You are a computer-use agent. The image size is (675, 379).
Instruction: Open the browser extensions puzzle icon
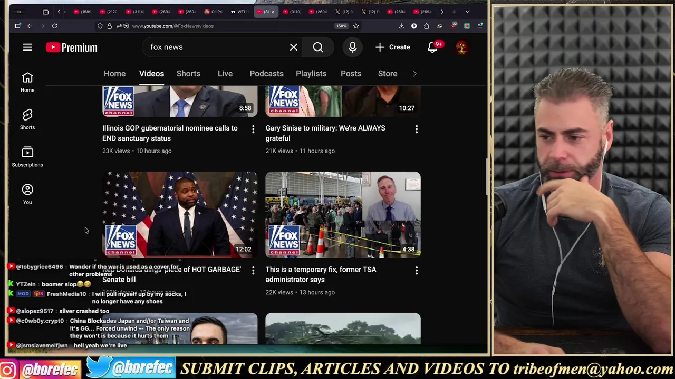tap(426, 26)
